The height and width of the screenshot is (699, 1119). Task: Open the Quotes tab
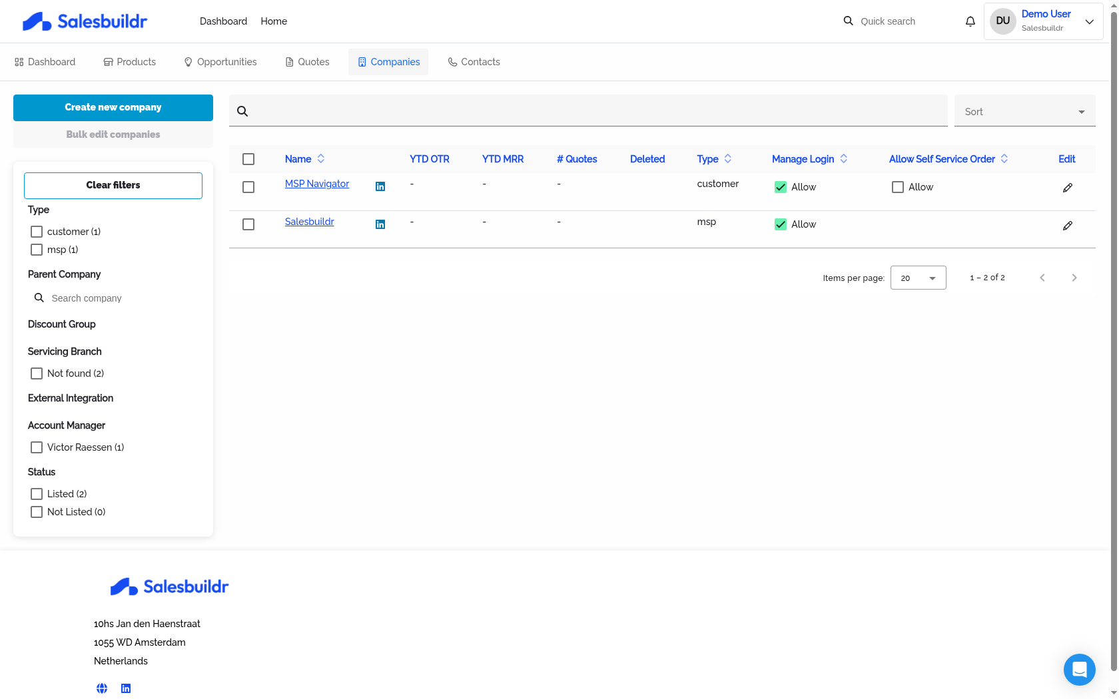click(307, 62)
